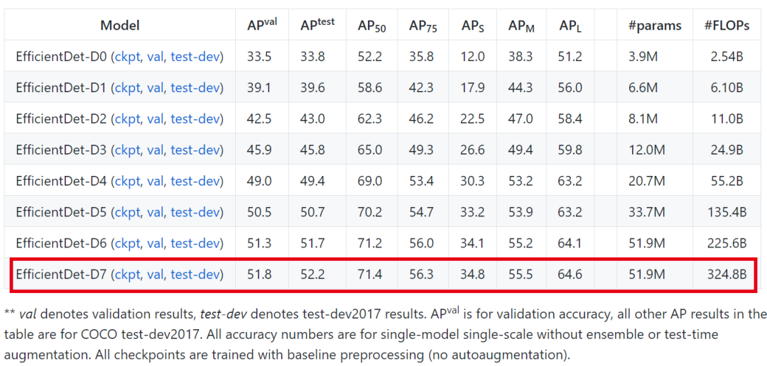Click the EfficientDet-D7 324.8B FLOPs cell
The height and width of the screenshot is (366, 767).
[727, 274]
